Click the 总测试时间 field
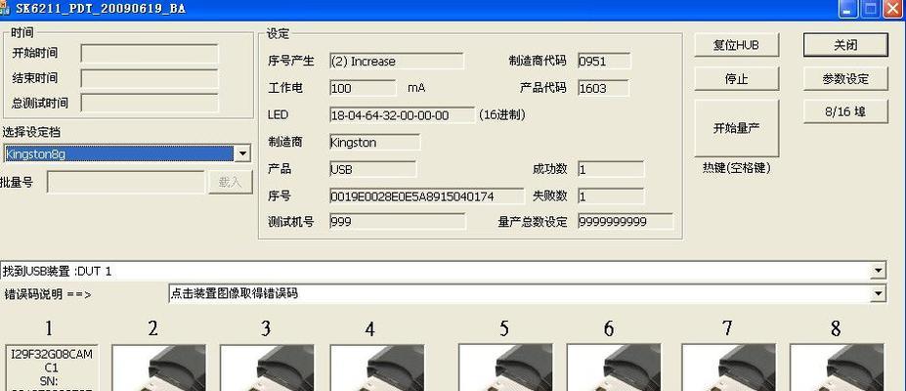The image size is (906, 391). point(150,103)
